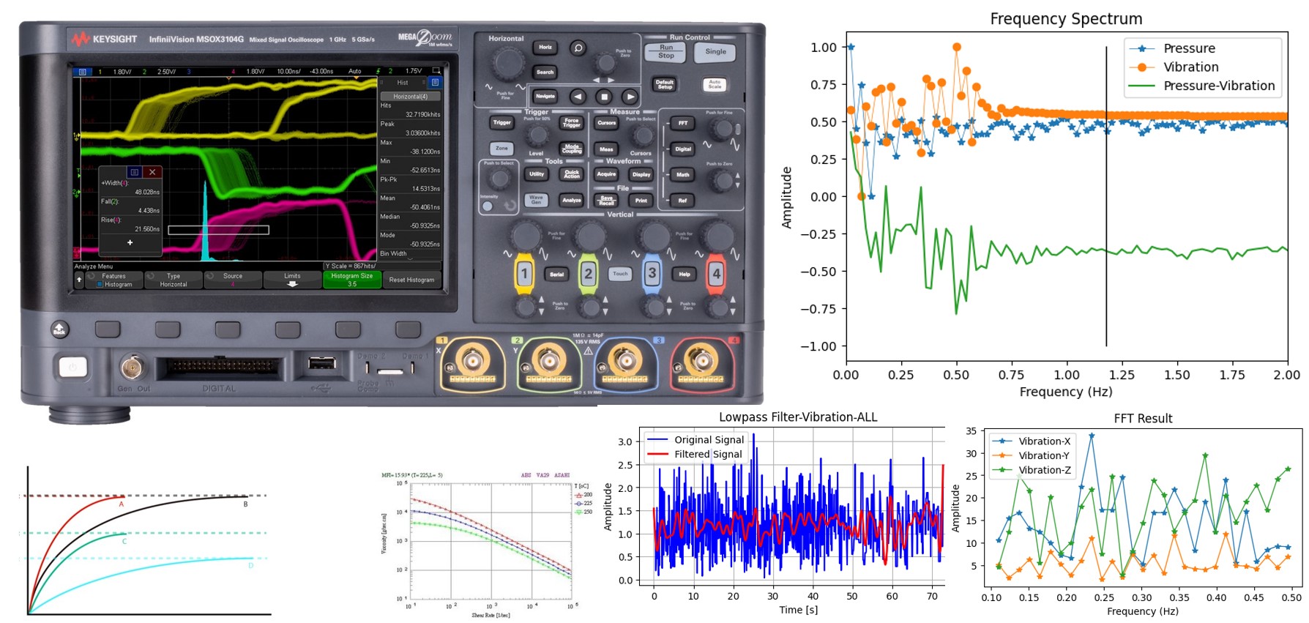Click the Gen Out BNC connector
This screenshot has width=1309, height=623.
coord(132,366)
